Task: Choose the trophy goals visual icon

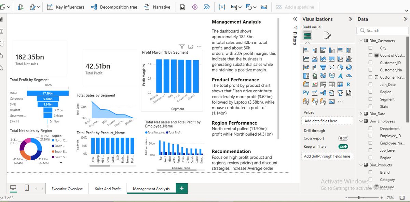Action: [340, 93]
